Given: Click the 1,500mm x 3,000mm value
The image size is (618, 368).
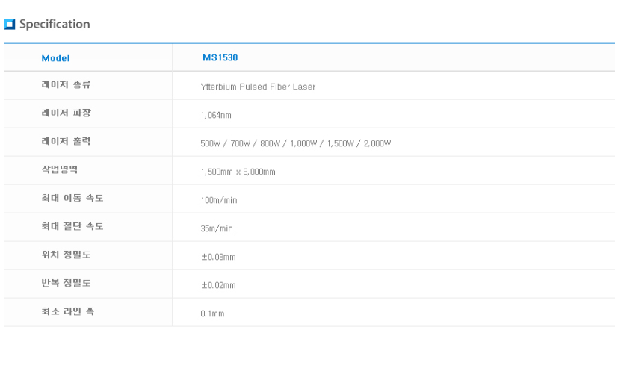Looking at the screenshot, I should click(x=238, y=172).
